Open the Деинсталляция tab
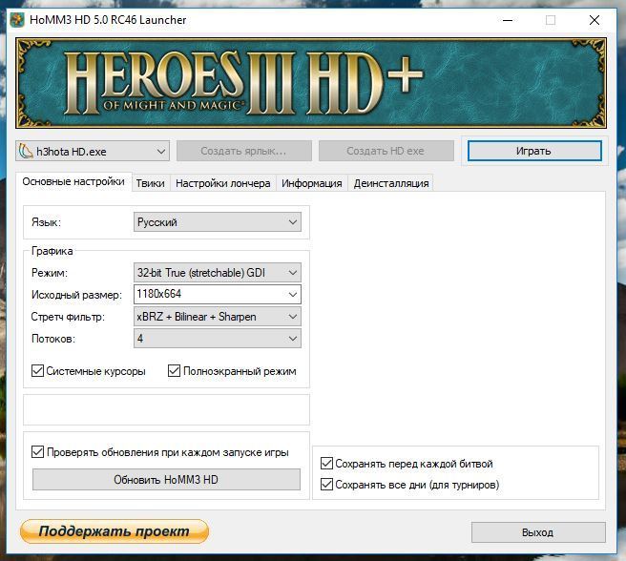The width and height of the screenshot is (626, 561). click(391, 183)
